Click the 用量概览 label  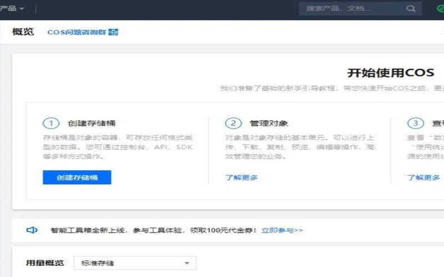point(45,263)
